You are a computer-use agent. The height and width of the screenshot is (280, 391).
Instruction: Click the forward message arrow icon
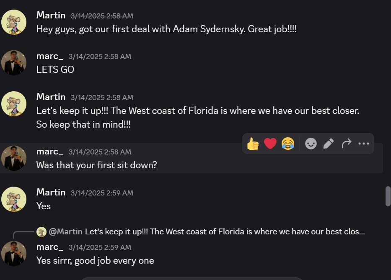point(346,144)
